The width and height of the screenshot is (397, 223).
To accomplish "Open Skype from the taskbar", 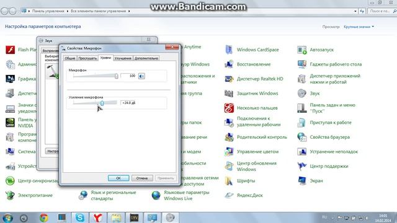I will coord(80,217).
